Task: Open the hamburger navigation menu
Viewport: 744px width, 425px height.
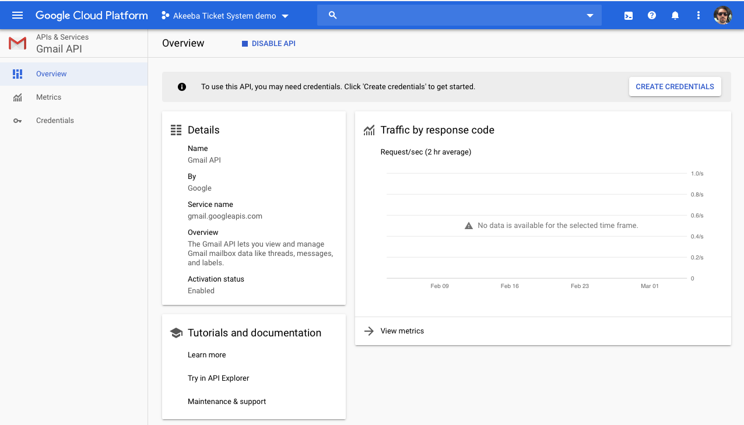Action: pos(17,15)
